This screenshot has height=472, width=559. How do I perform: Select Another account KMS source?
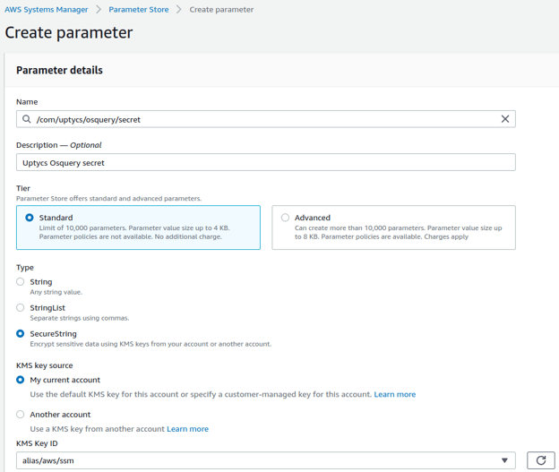coord(21,415)
